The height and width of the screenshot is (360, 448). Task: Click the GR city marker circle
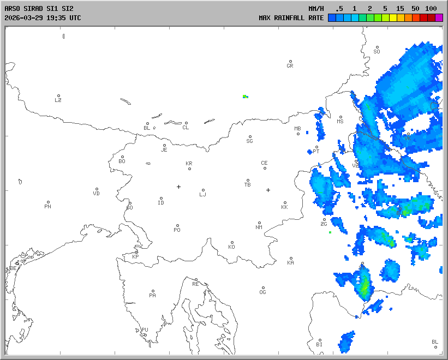[290, 62]
